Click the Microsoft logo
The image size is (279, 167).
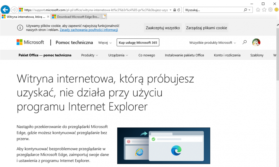click(x=30, y=42)
